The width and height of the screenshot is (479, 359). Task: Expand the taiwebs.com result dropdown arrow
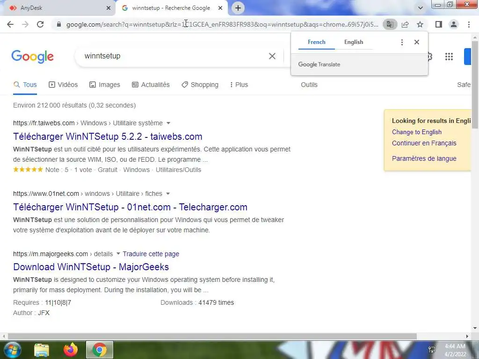coord(168,123)
